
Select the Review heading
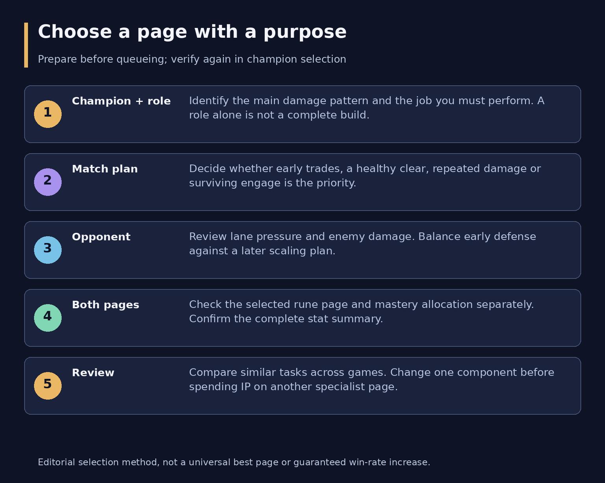pos(93,373)
